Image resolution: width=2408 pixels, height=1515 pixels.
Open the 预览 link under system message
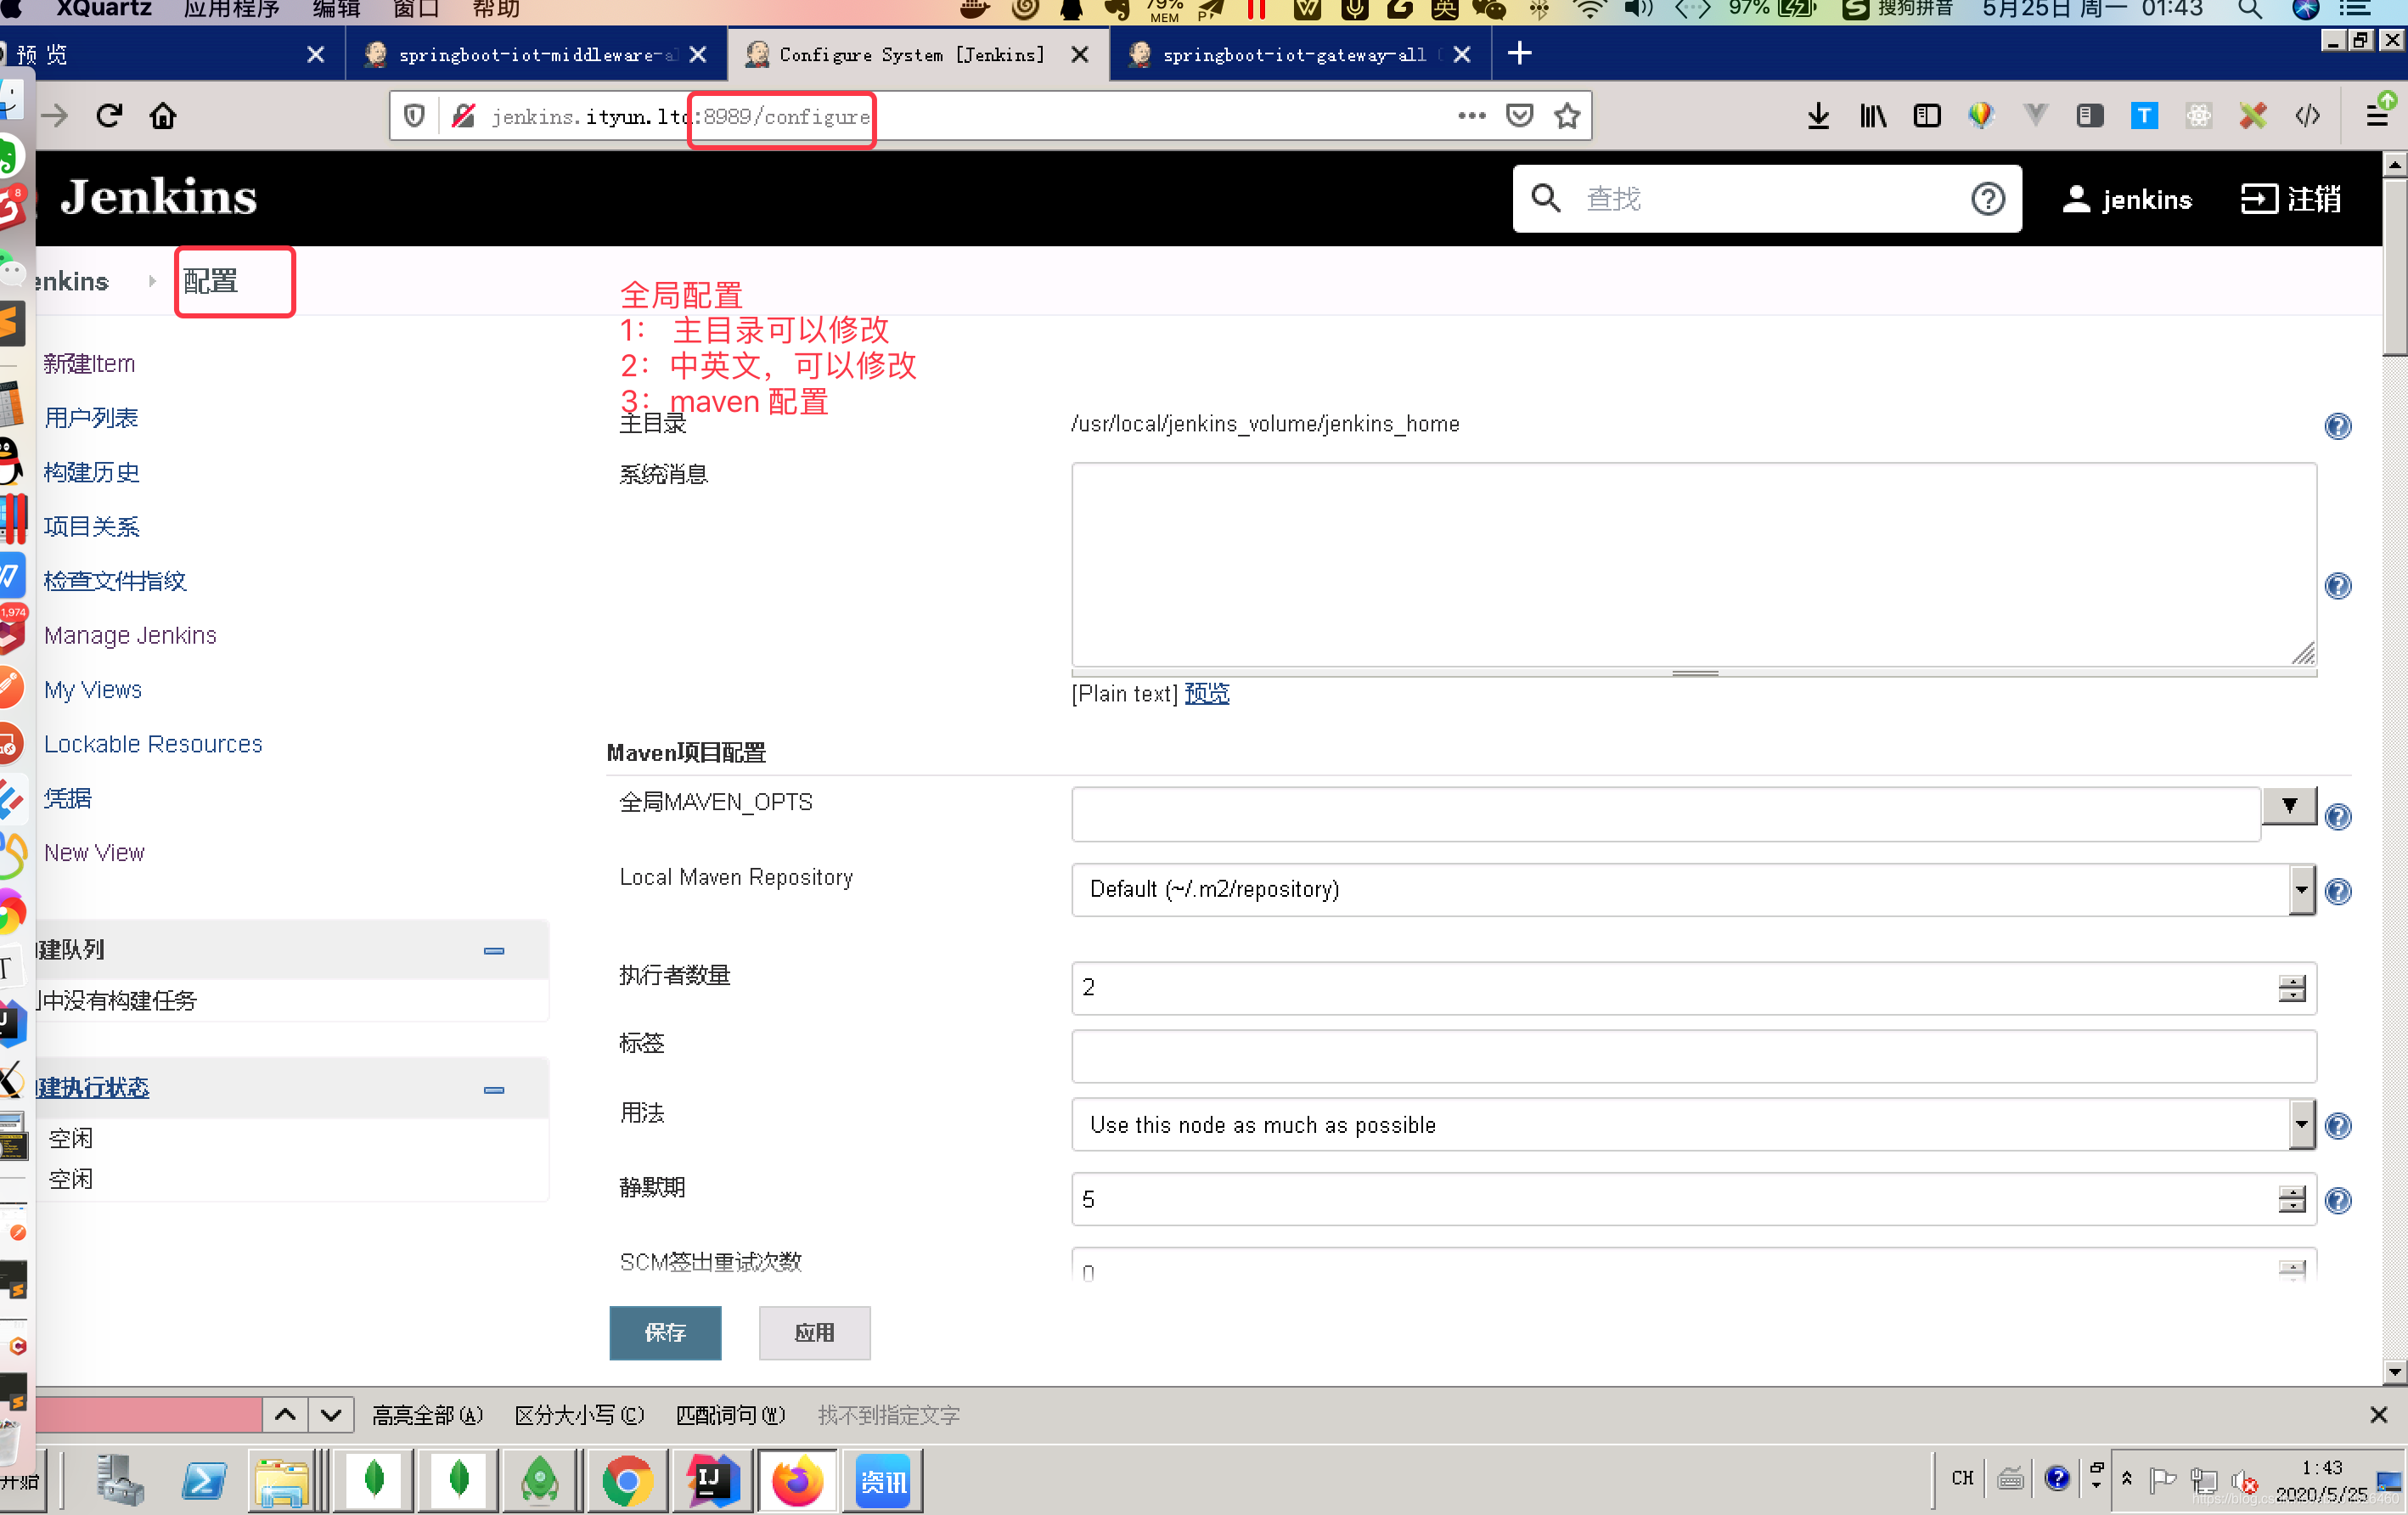click(x=1206, y=693)
